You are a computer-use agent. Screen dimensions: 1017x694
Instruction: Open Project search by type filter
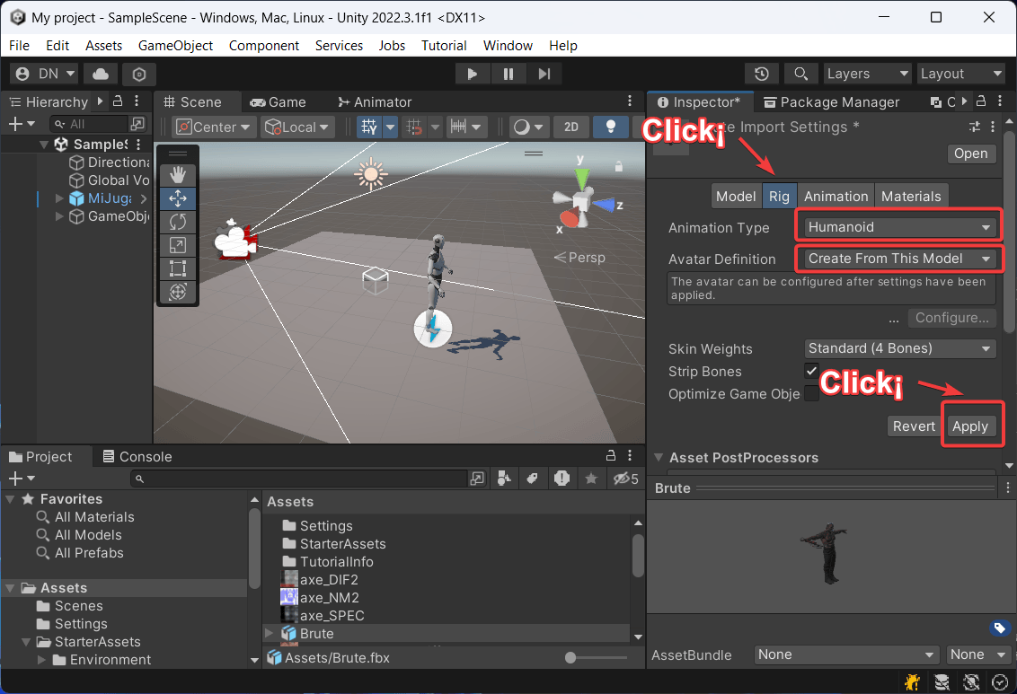[504, 479]
